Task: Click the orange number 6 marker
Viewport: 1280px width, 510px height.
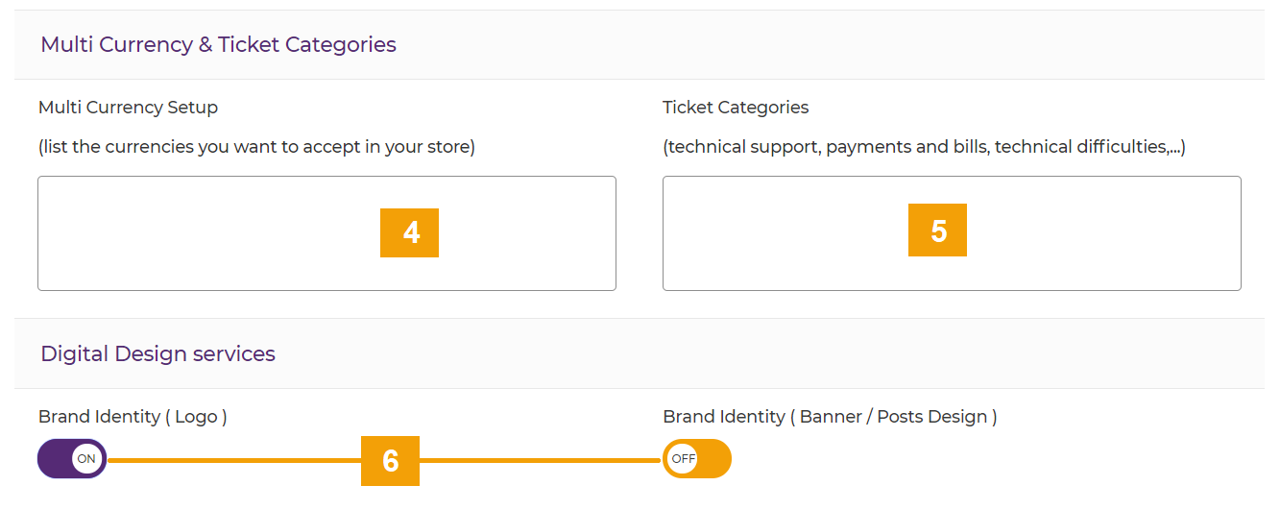Action: pos(390,461)
